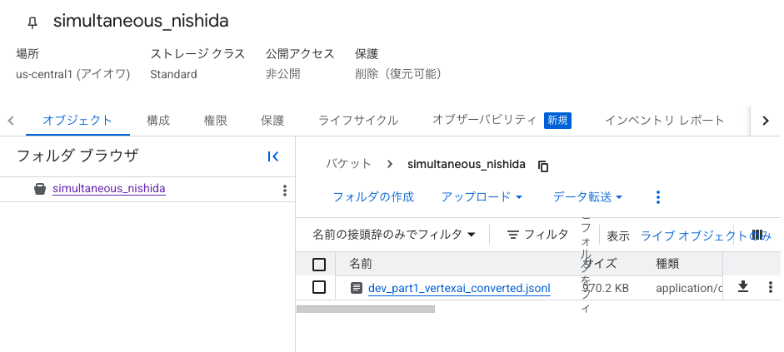Sort by the サイズ column header
The height and width of the screenshot is (352, 784).
pyautogui.click(x=600, y=264)
